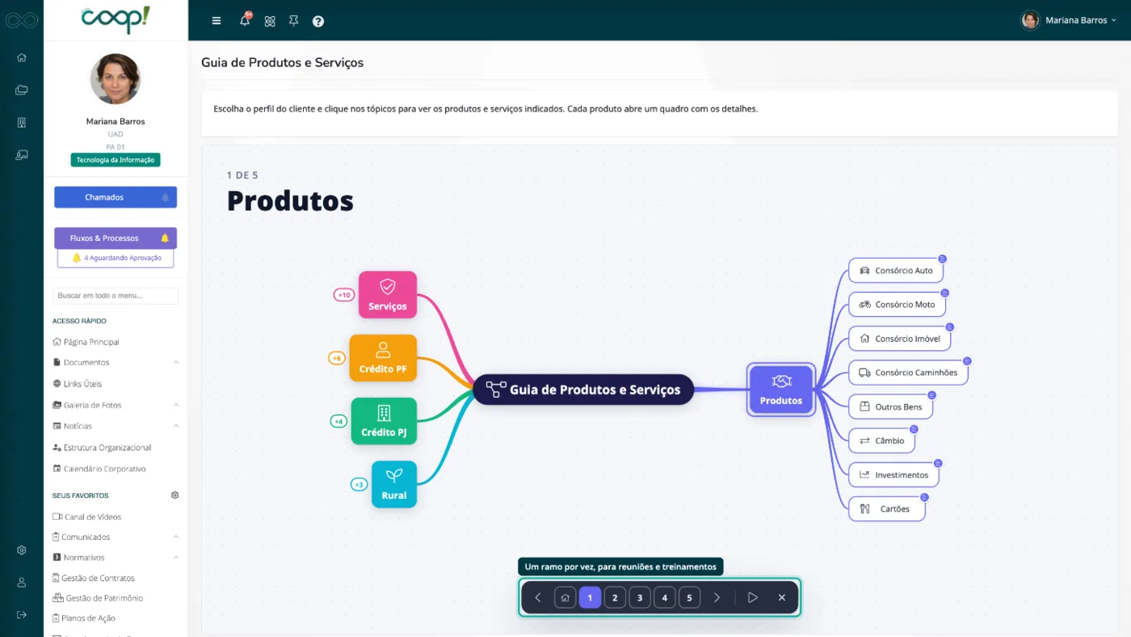Viewport: 1131px width, 637px height.
Task: Expand the Galeria de Fotos chevron
Action: tap(176, 405)
